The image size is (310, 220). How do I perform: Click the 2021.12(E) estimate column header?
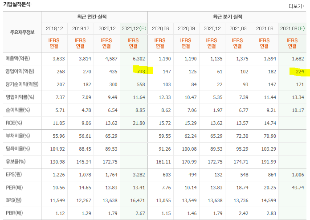[134, 28]
